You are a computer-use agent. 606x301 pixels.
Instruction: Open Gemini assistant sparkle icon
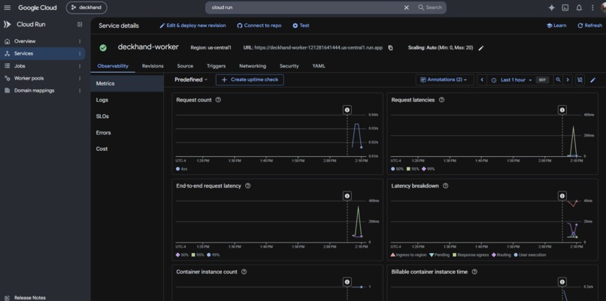click(x=552, y=8)
